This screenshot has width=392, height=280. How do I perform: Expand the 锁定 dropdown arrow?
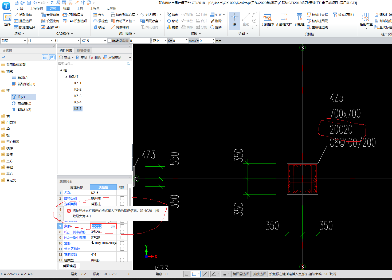(x=107, y=27)
